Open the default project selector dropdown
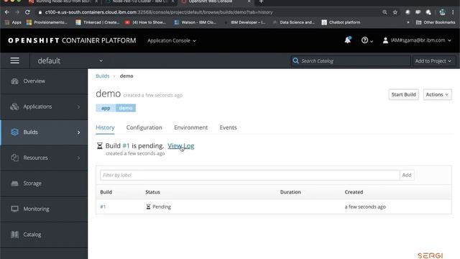 click(70, 60)
